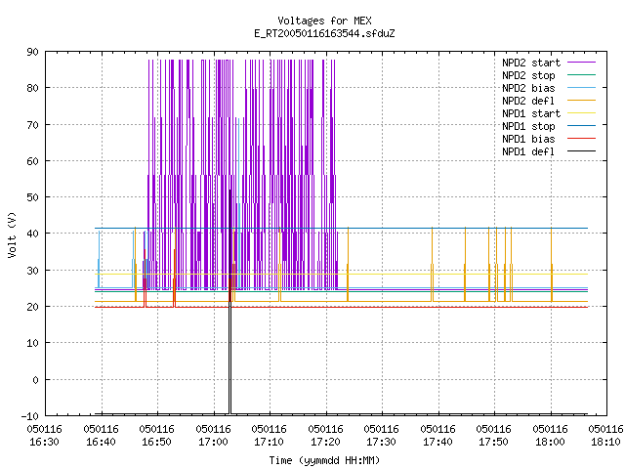Click the 'NPD2 start' legend label
This screenshot has height=469, width=625.
(531, 63)
